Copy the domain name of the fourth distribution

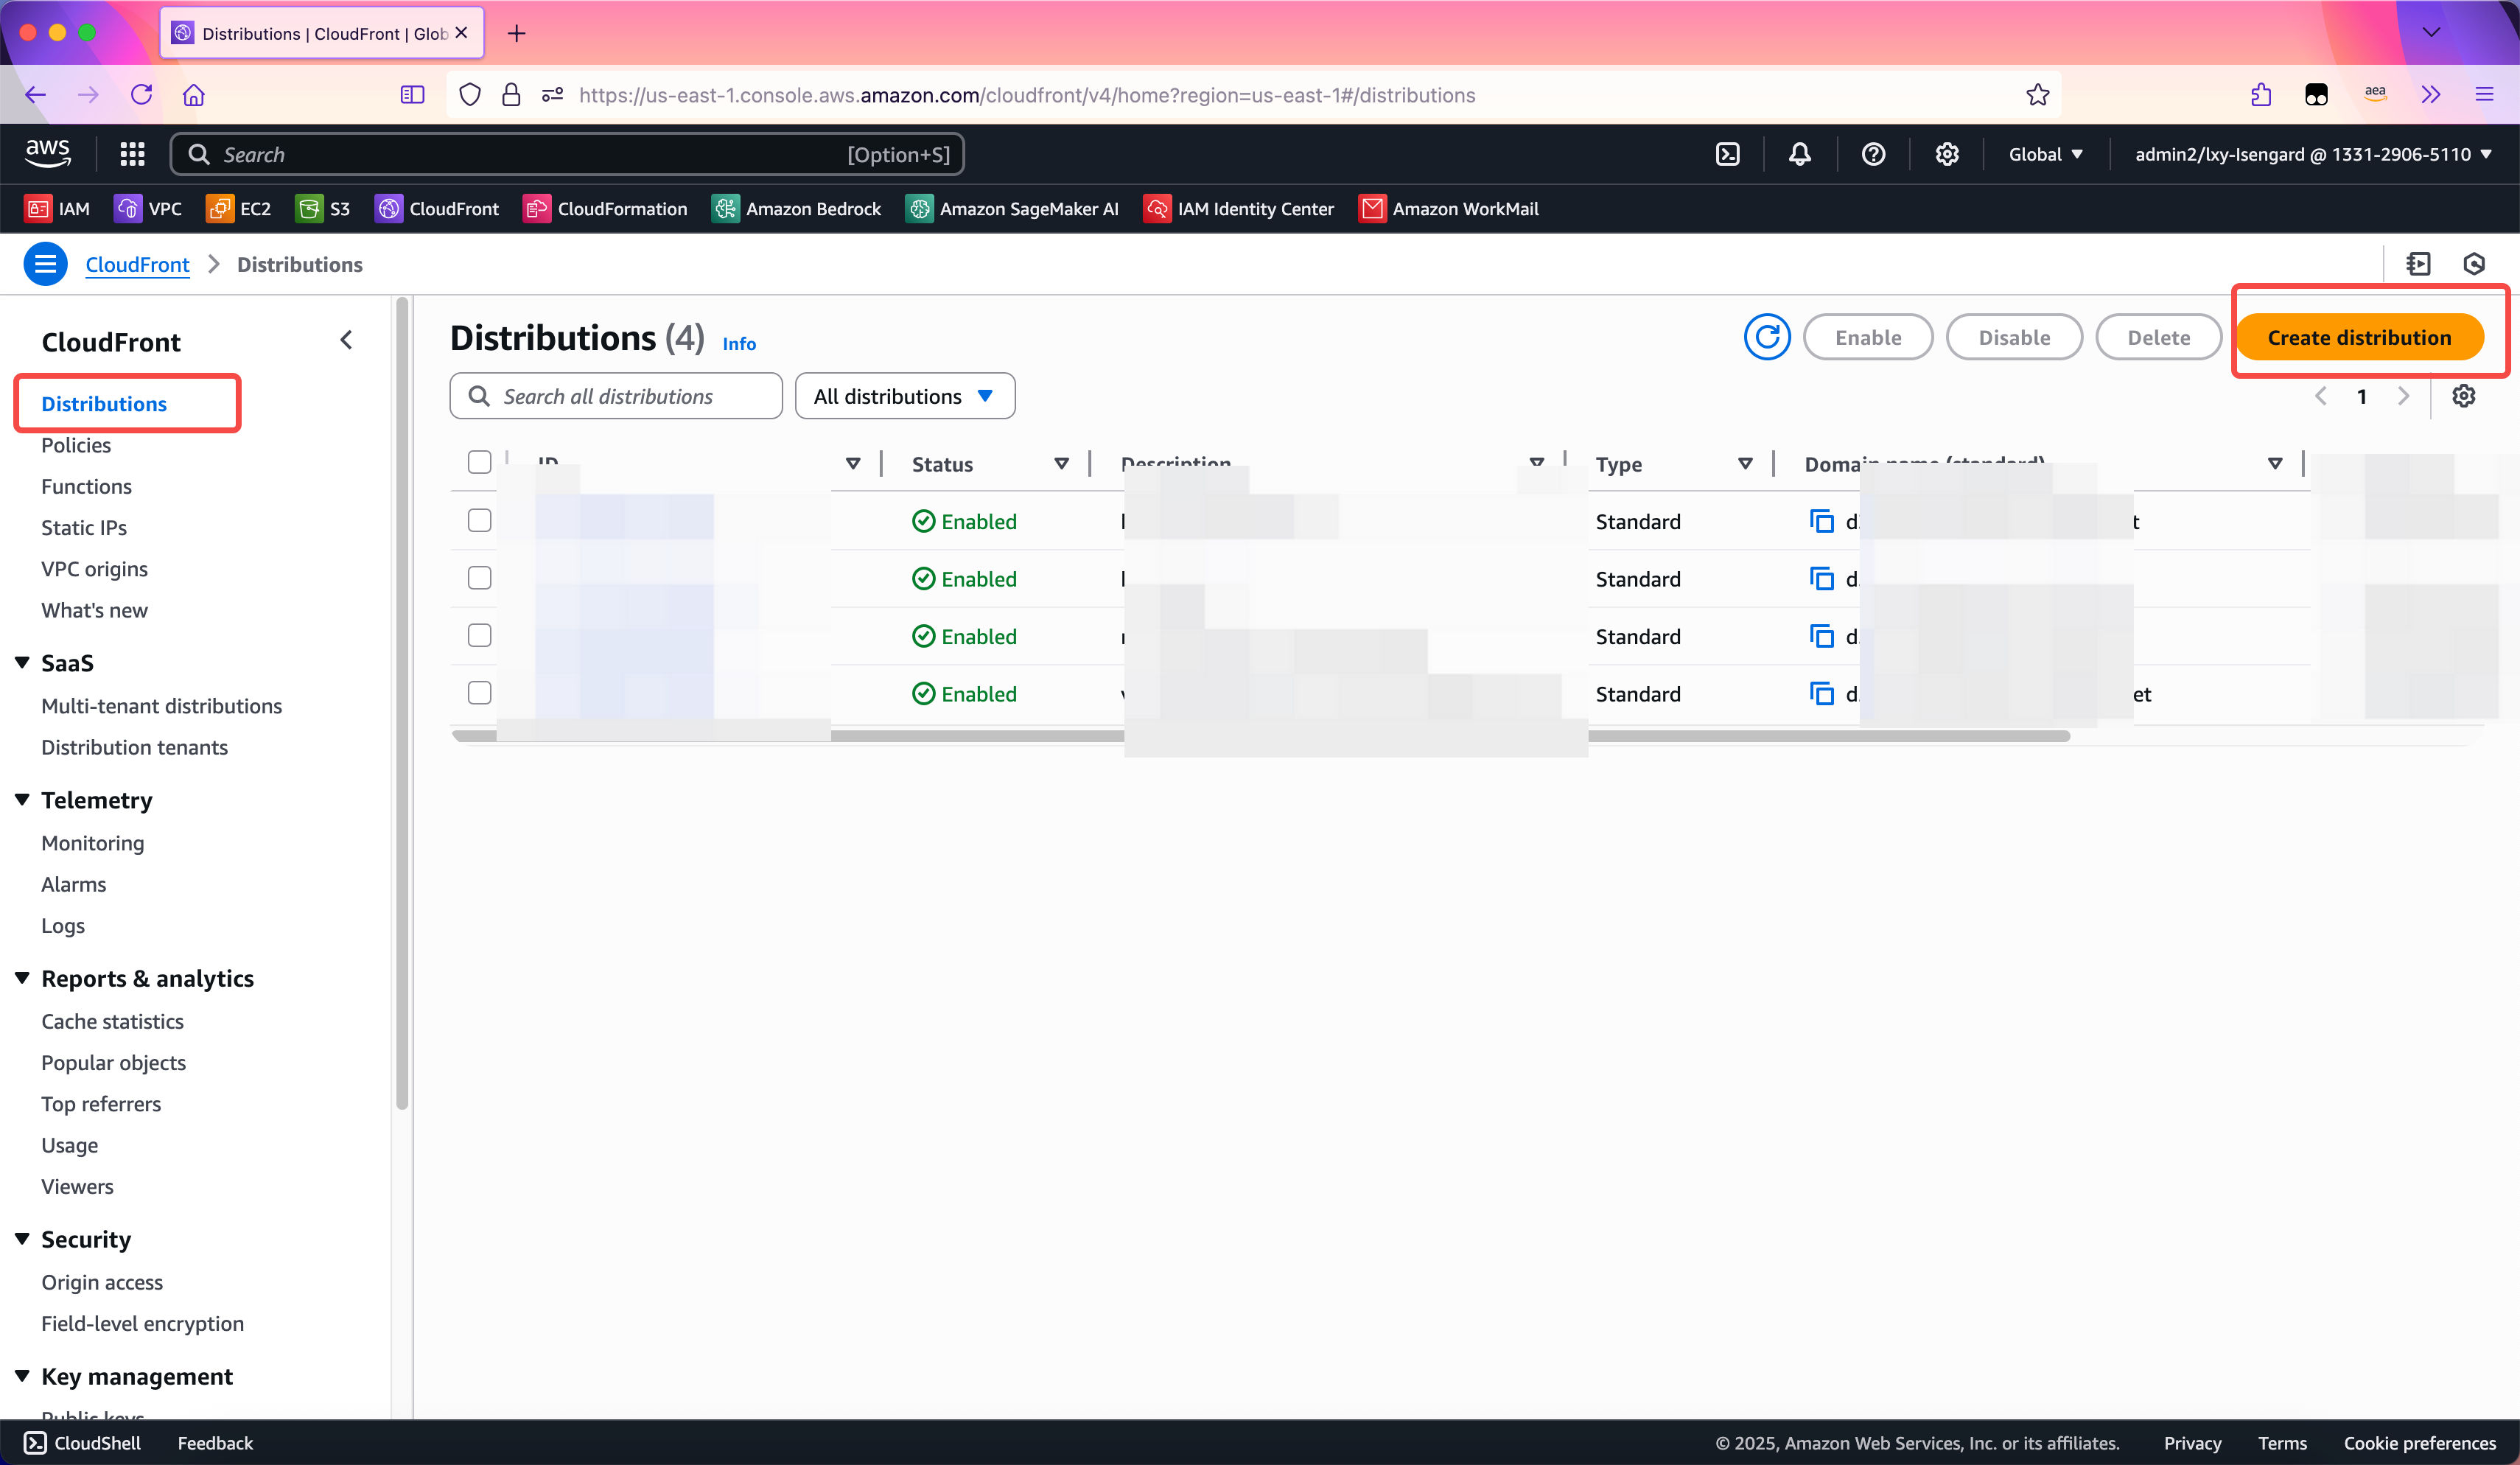(1821, 693)
